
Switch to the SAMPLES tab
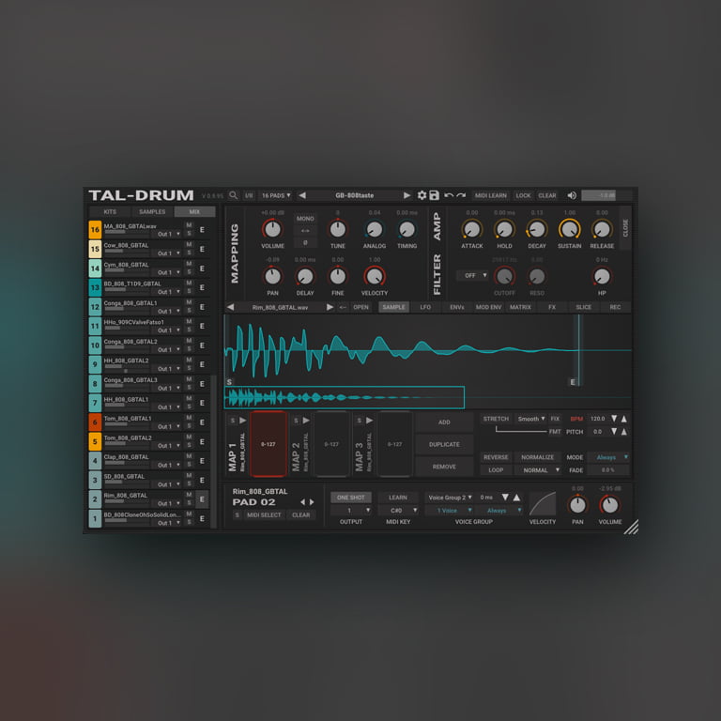(152, 211)
